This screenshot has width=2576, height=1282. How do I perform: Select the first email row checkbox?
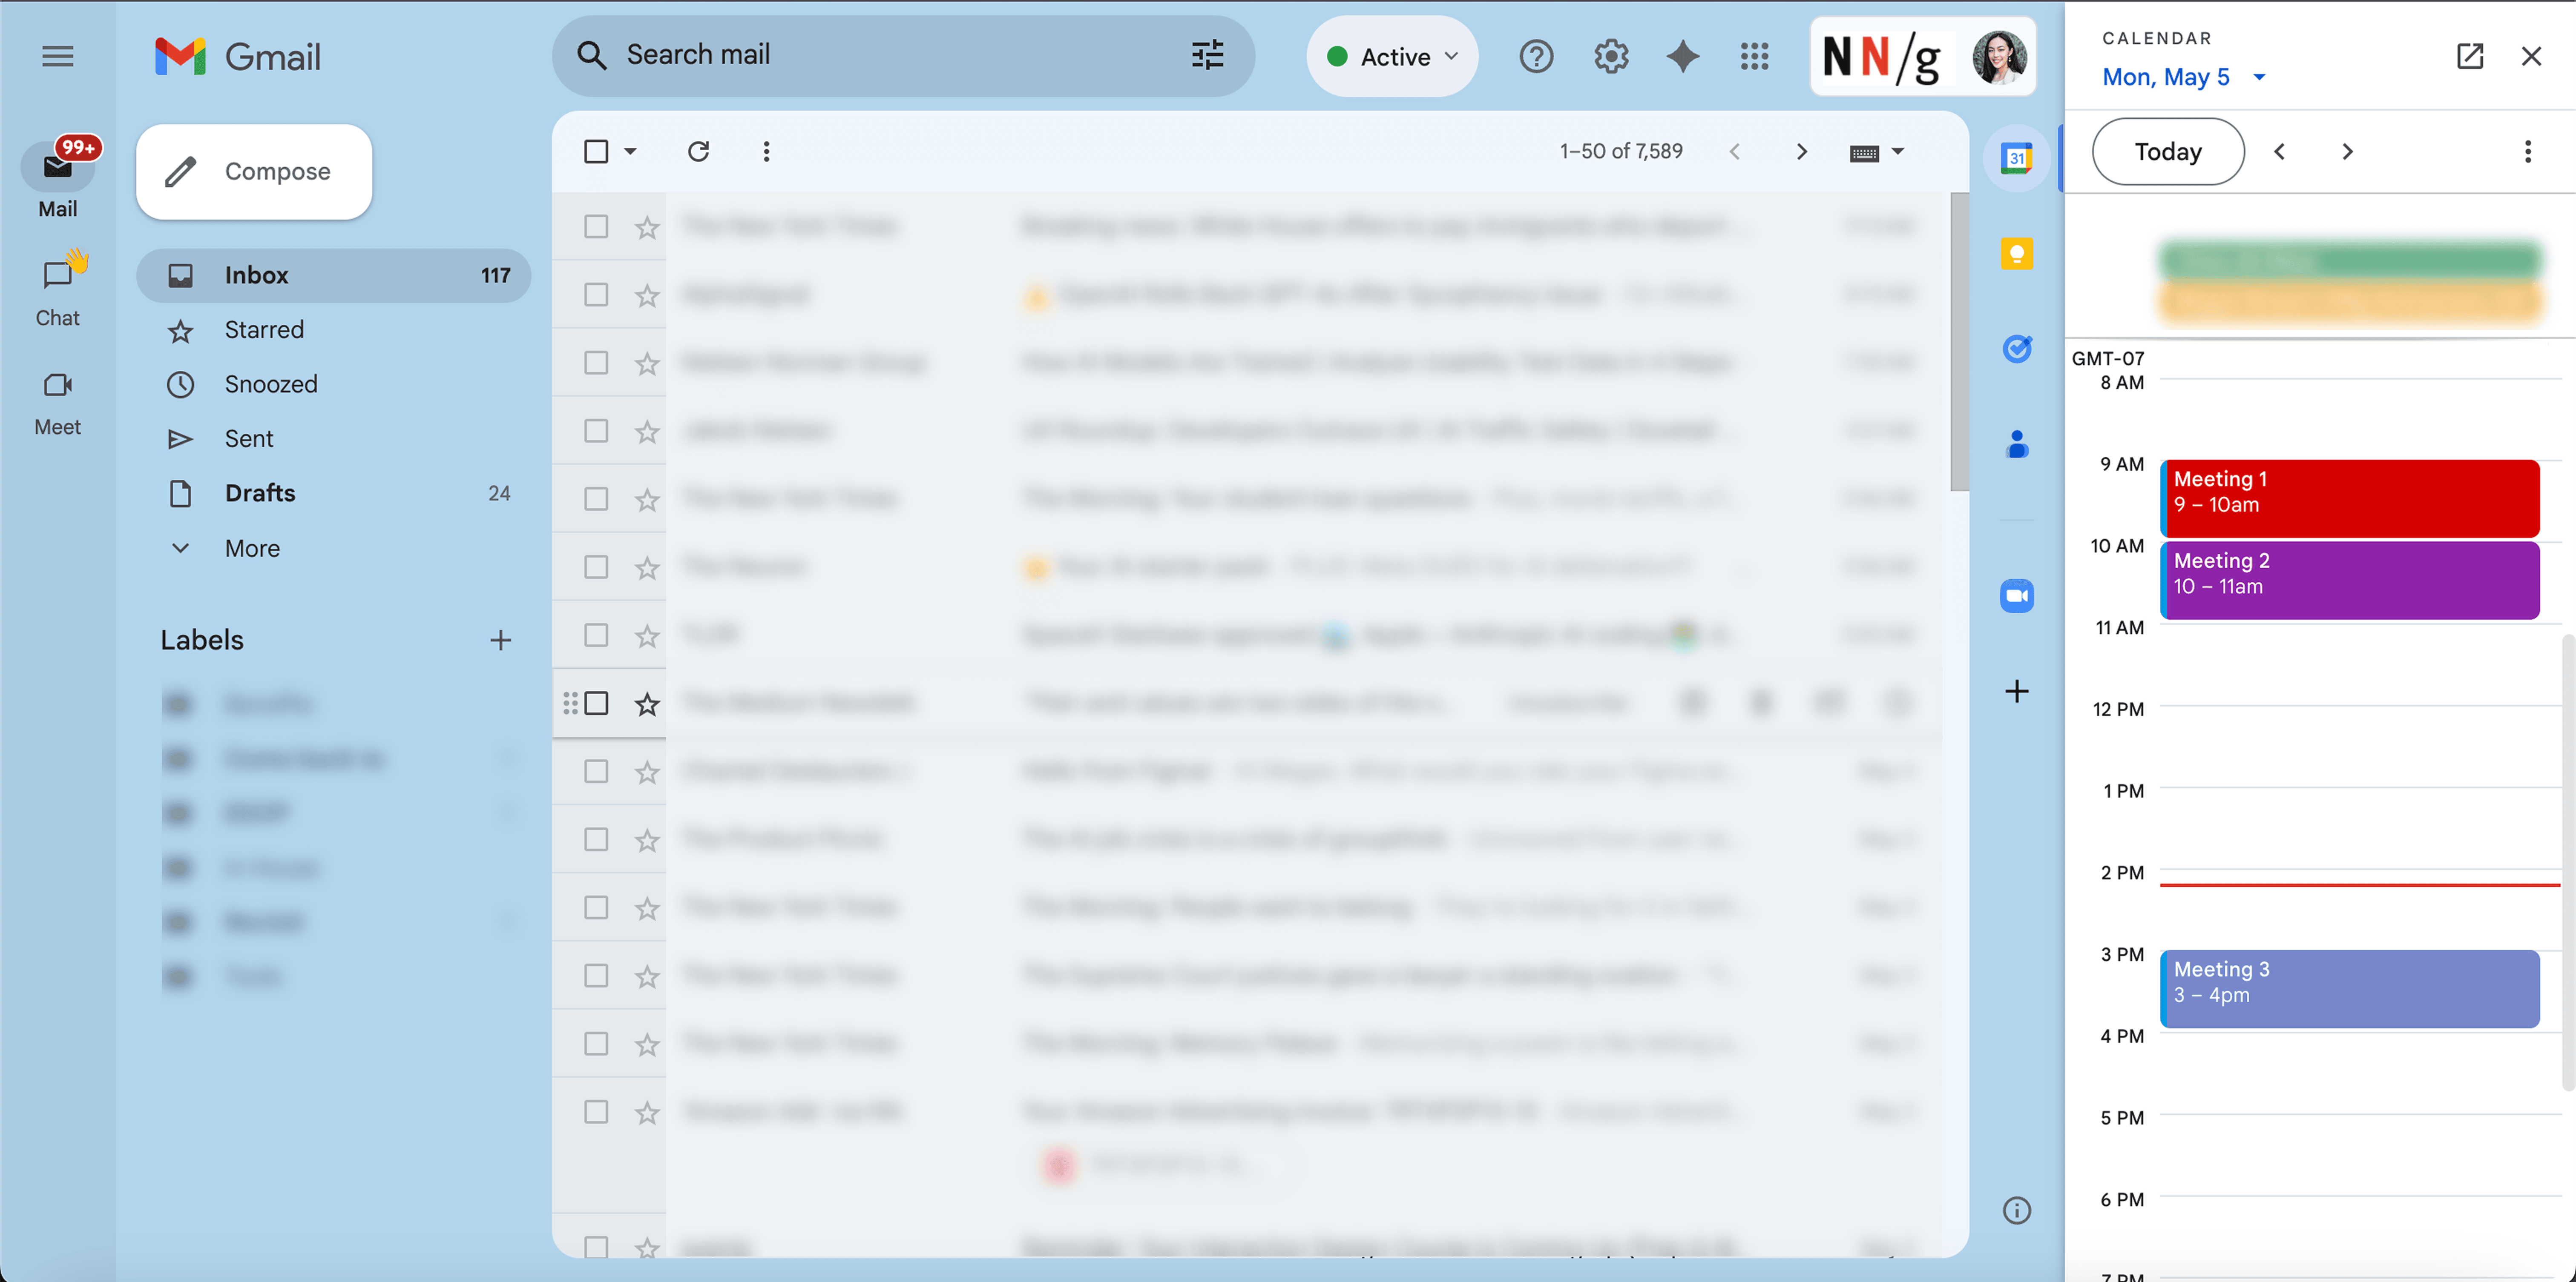pos(596,227)
